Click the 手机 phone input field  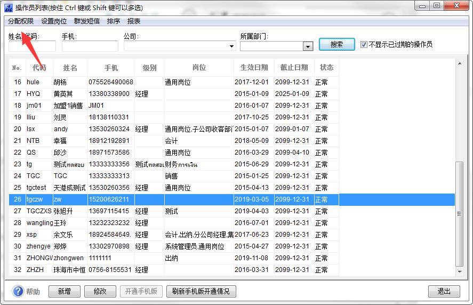coord(90,46)
